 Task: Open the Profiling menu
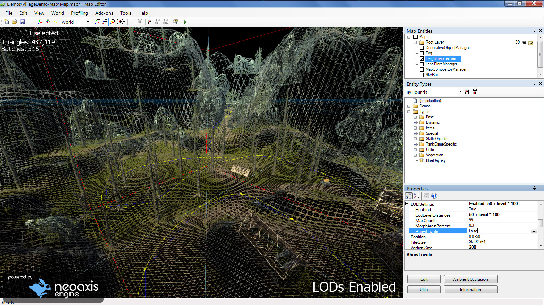click(x=79, y=13)
